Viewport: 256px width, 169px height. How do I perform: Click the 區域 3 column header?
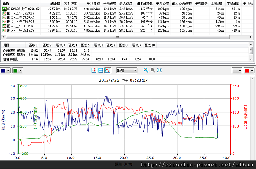point(61,45)
